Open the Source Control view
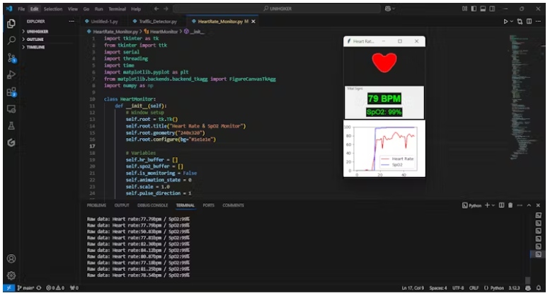 [x=11, y=57]
